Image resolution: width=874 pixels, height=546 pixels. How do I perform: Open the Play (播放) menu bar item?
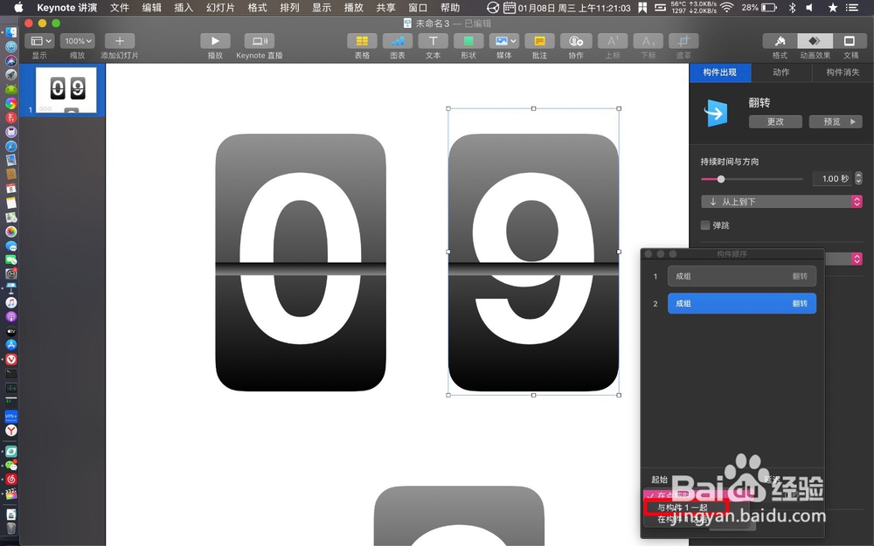(x=353, y=8)
